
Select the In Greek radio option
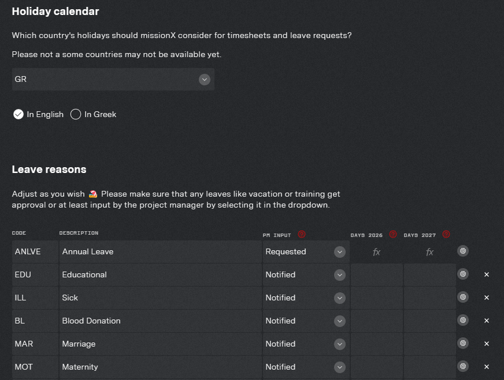click(76, 114)
